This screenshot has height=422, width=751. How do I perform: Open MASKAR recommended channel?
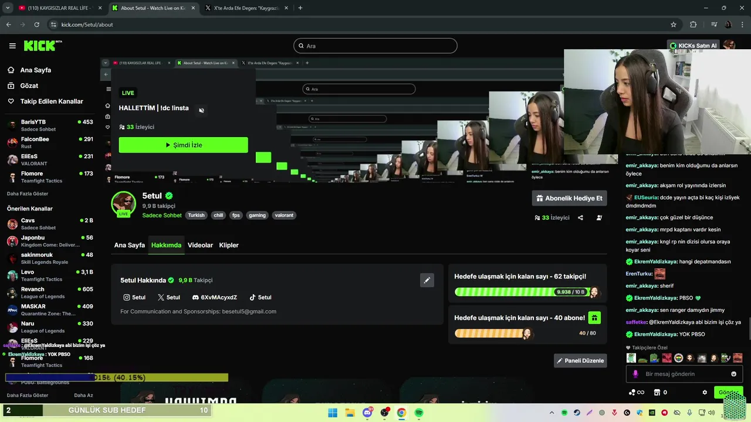click(50, 309)
